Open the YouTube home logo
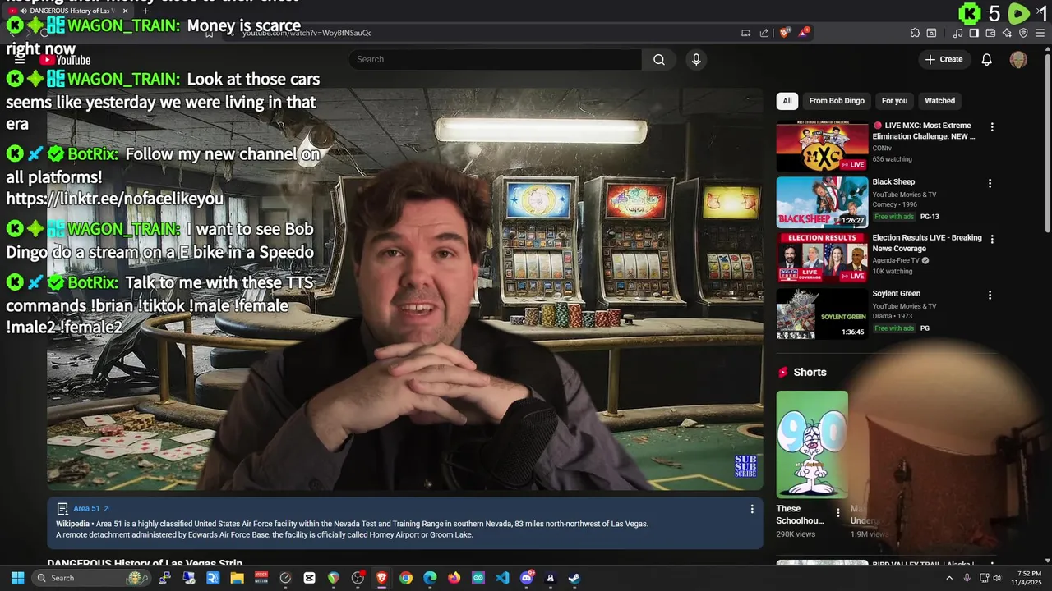The width and height of the screenshot is (1052, 591). pos(65,60)
